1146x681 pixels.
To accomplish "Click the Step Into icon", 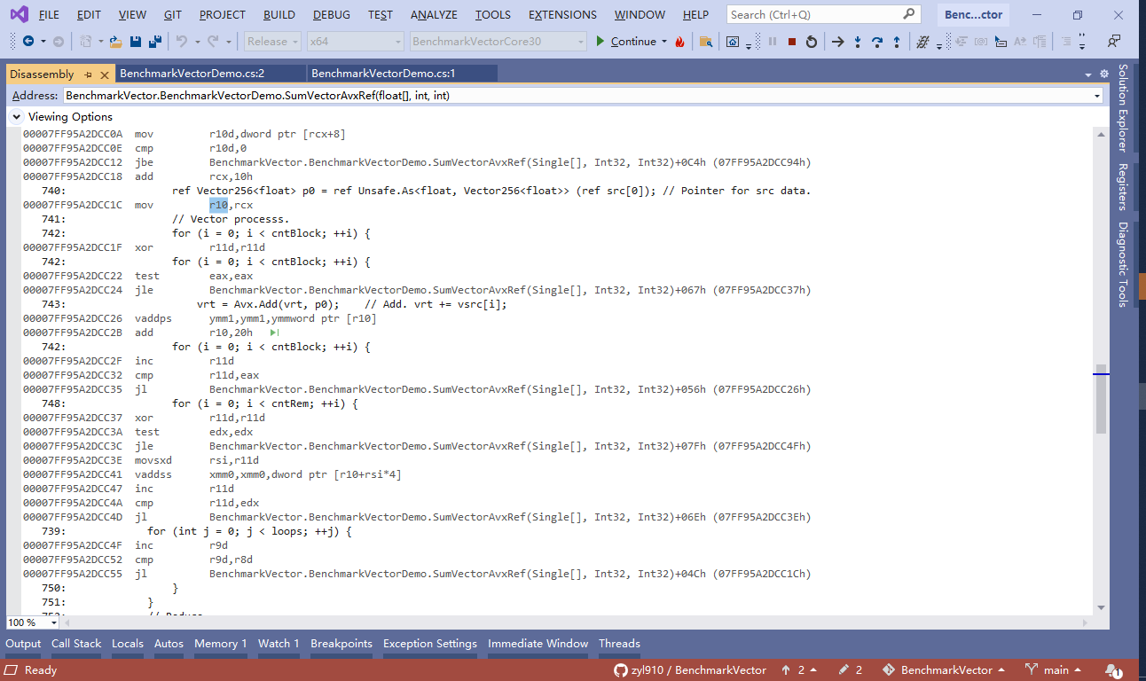I will 858,42.
